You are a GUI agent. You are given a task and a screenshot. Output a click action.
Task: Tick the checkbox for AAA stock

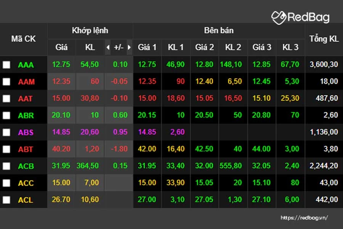pos(6,65)
